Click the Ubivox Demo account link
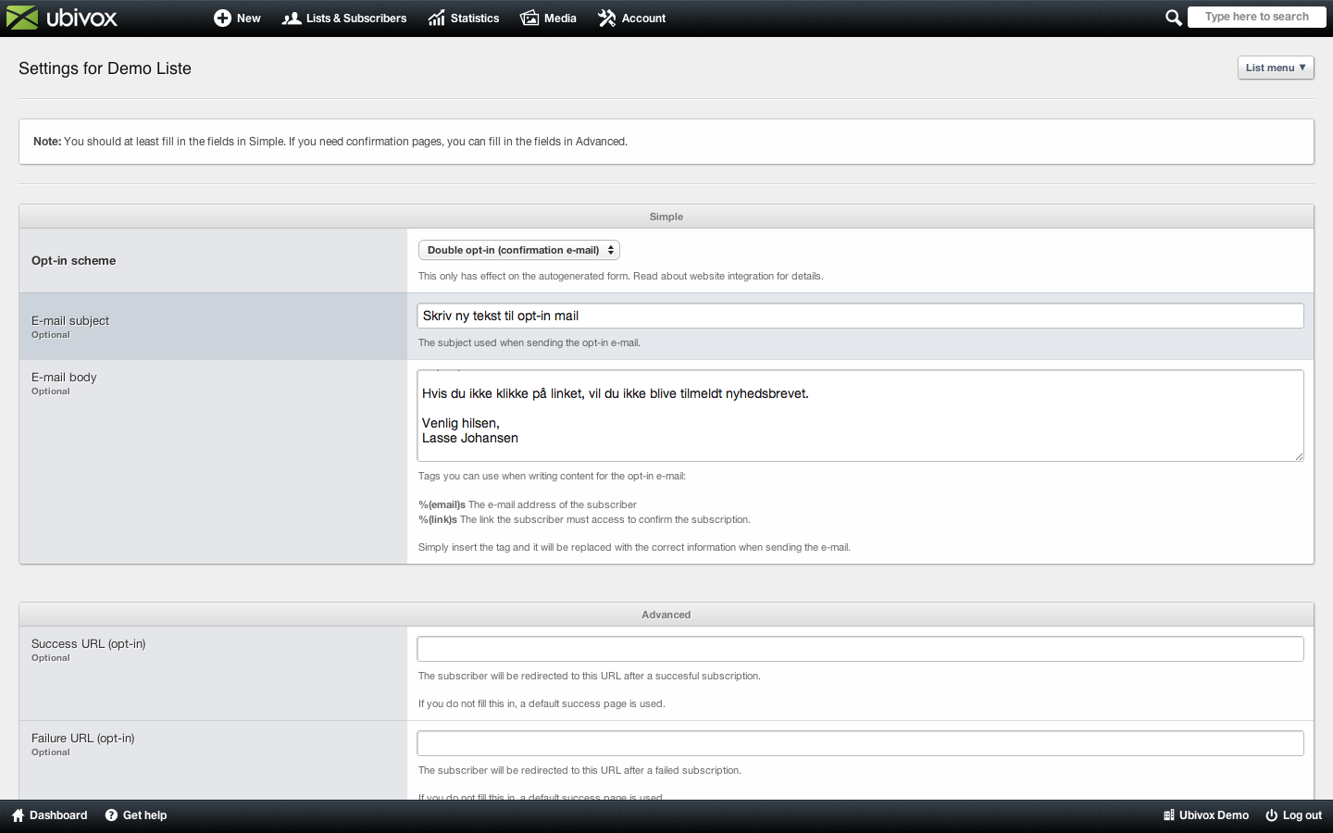 coord(1206,815)
